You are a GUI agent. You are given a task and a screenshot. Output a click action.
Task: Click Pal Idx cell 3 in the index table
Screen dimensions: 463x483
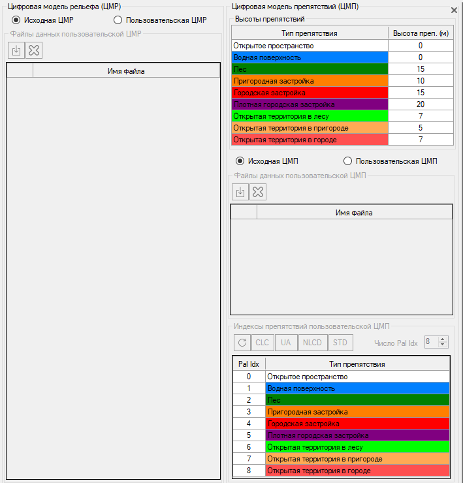click(249, 412)
